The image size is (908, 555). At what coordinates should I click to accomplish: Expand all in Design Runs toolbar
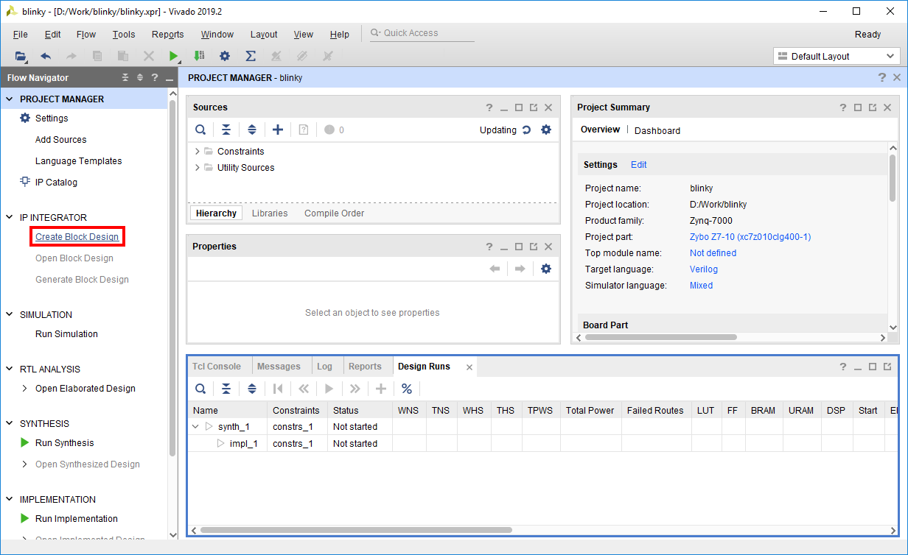(252, 389)
